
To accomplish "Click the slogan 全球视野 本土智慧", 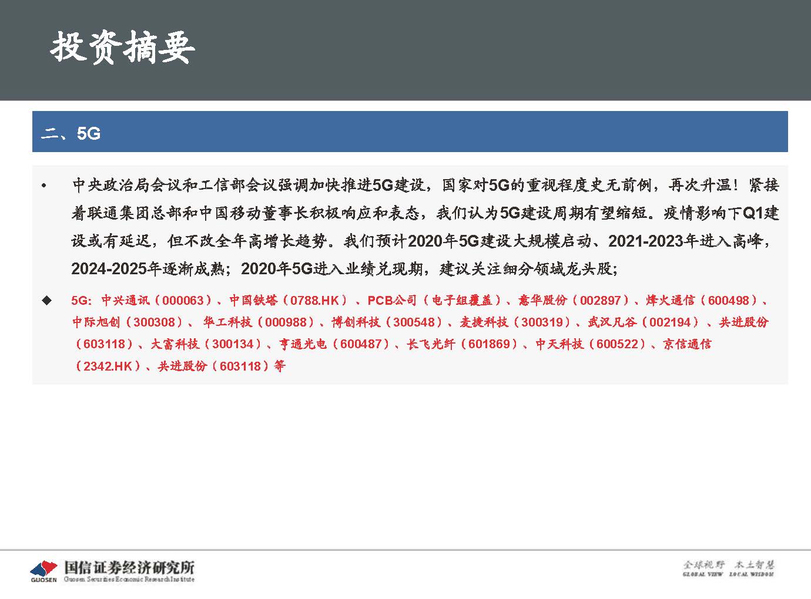I will coord(729,565).
